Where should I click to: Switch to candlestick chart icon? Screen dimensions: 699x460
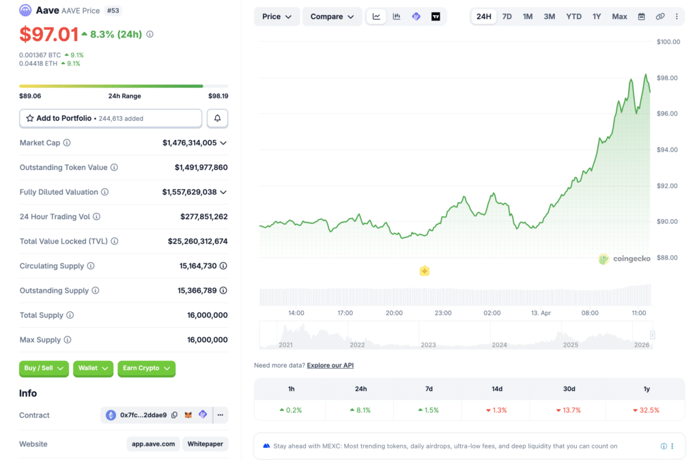click(397, 16)
